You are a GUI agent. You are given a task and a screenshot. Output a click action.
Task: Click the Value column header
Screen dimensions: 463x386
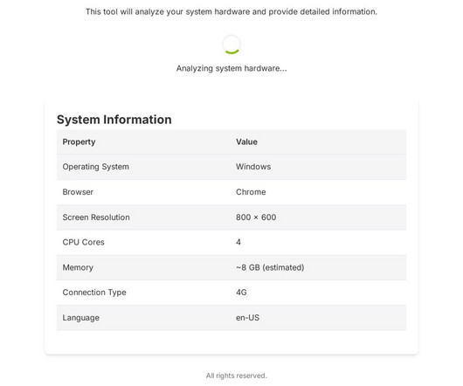click(246, 142)
